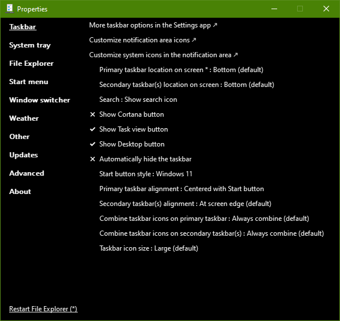Image resolution: width=340 pixels, height=321 pixels.
Task: Open Taskbar icon size option
Action: click(x=149, y=248)
